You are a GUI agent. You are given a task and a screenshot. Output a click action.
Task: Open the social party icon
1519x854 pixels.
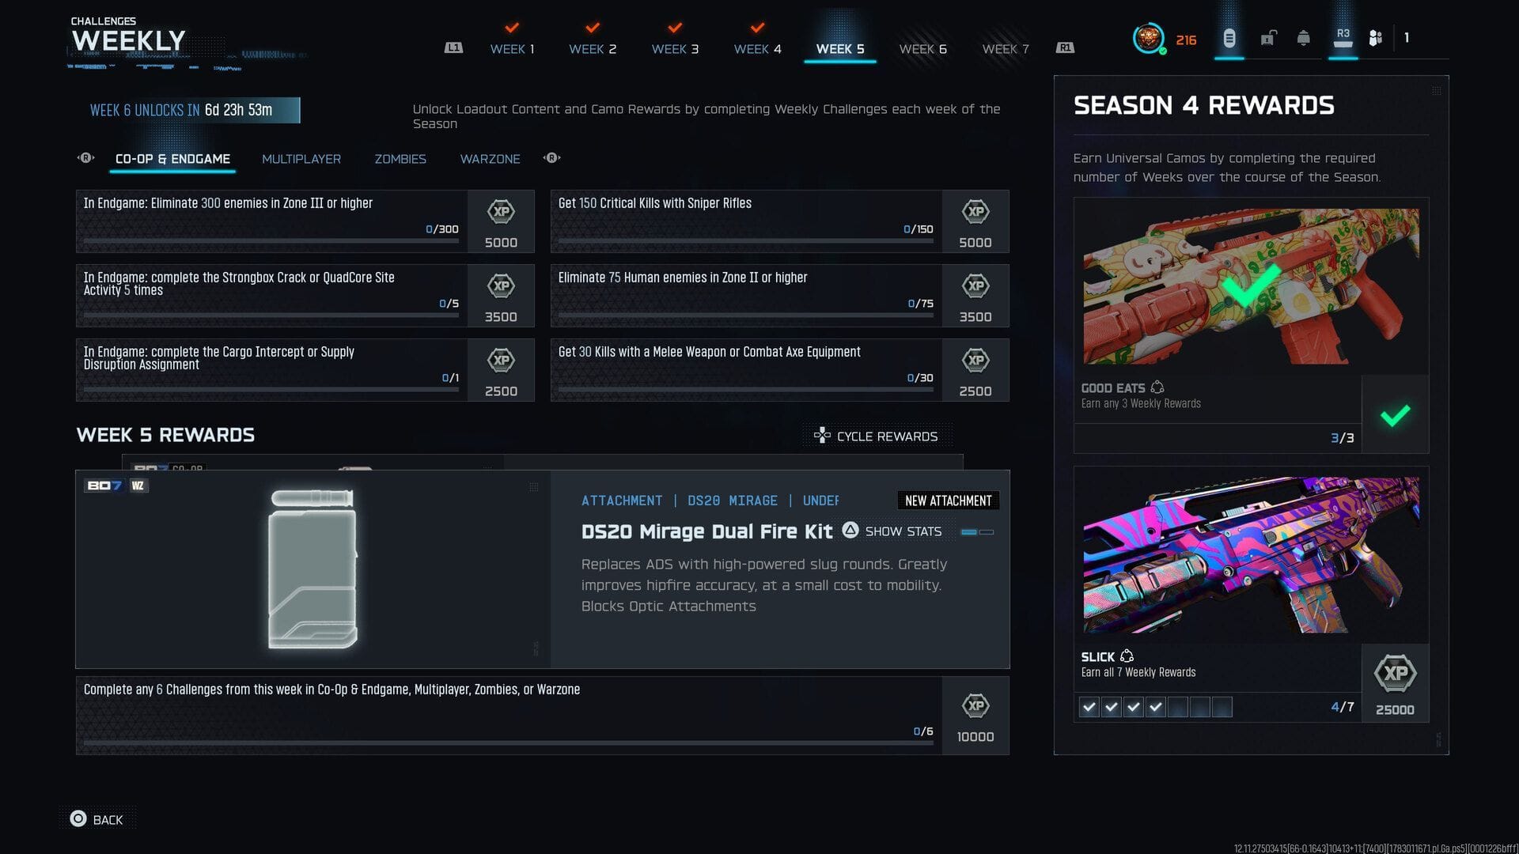coord(1376,38)
